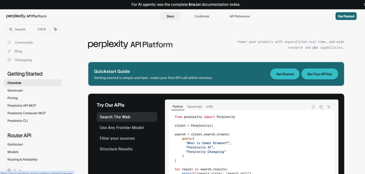Switch to dark theme mode
This screenshot has height=174, width=365.
20,170
